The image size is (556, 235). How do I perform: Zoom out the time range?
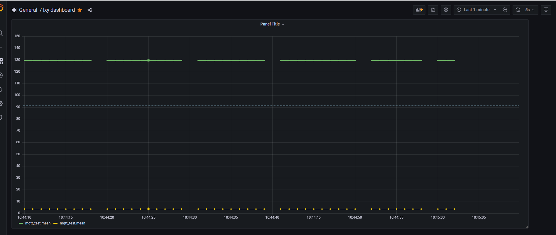(505, 10)
